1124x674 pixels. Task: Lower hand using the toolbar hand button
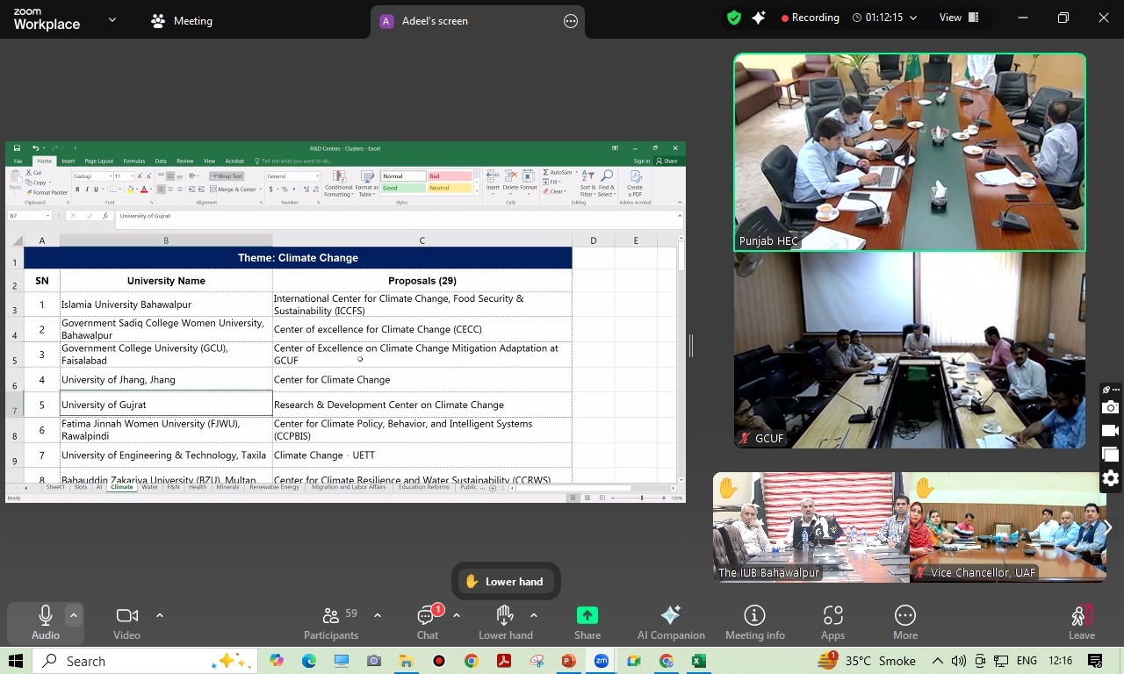pyautogui.click(x=505, y=622)
